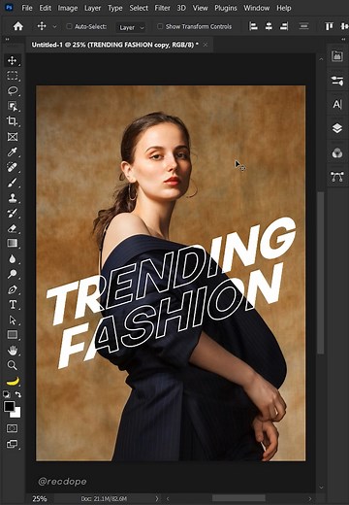Align left edges of layers
This screenshot has height=505, width=349.
click(x=253, y=26)
